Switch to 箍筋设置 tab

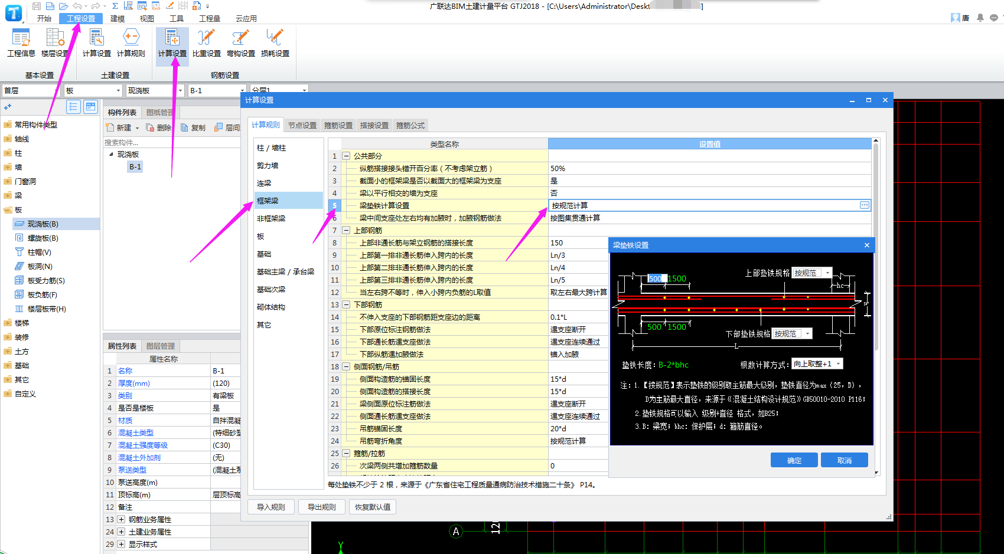[x=338, y=126]
